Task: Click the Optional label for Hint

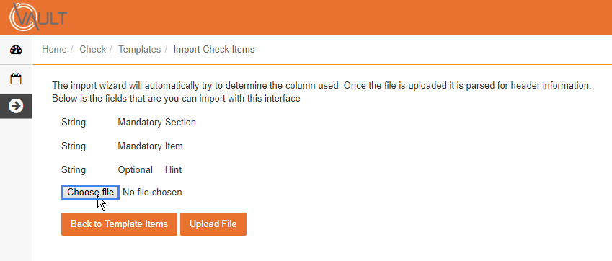Action: 135,170
